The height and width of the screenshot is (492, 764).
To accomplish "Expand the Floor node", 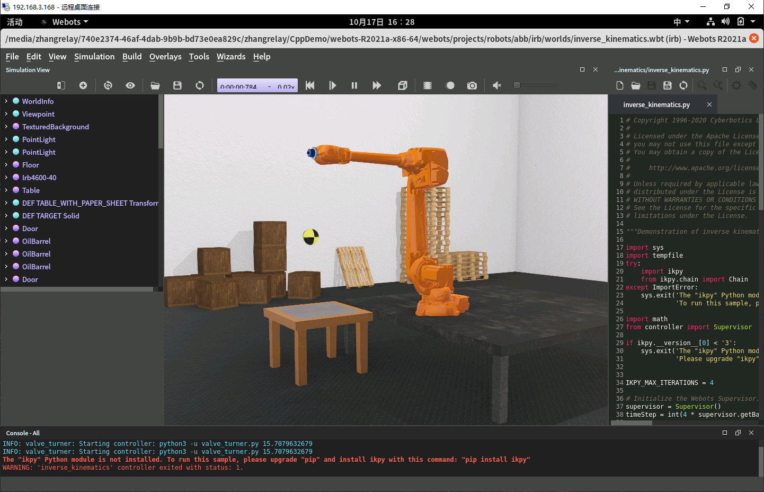I will 6,164.
